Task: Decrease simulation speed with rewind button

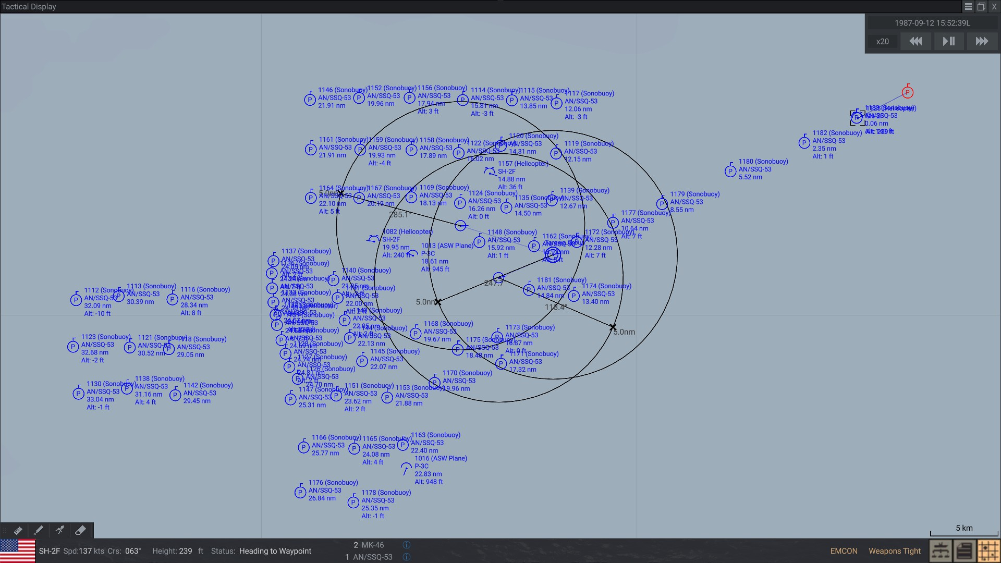Action: 915,41
